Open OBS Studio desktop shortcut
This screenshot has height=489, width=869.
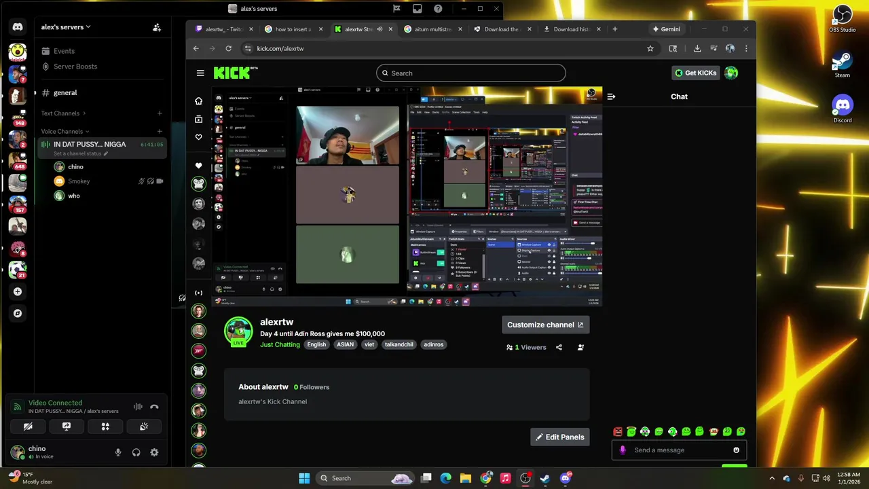[843, 19]
